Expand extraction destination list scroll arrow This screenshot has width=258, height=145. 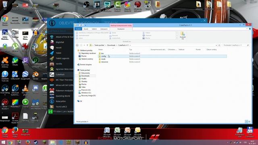pos(177,38)
